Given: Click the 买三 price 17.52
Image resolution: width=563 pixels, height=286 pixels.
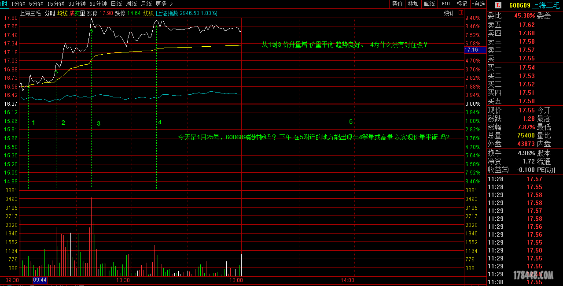Looking at the screenshot, I should coord(526,85).
